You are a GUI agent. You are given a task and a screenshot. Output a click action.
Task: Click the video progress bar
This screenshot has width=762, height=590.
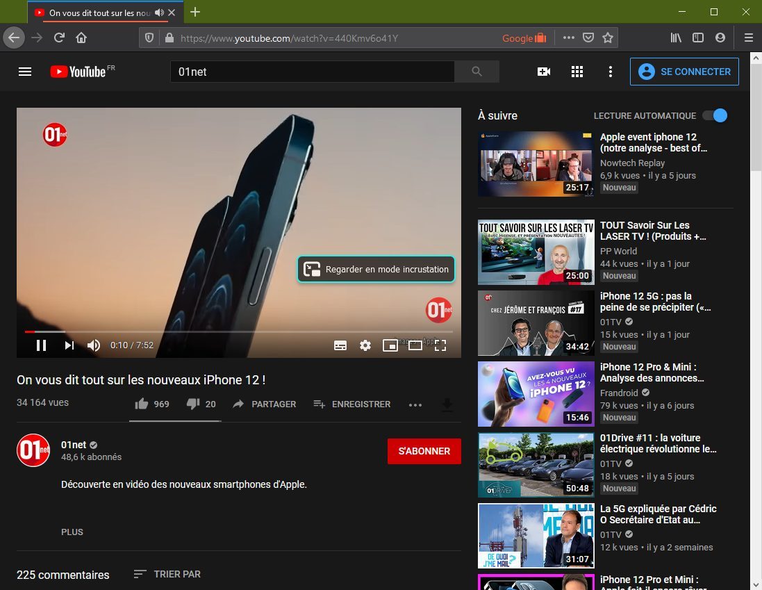tap(239, 331)
